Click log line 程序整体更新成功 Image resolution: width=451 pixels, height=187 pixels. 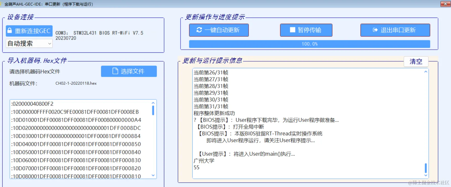pyautogui.click(x=214, y=113)
